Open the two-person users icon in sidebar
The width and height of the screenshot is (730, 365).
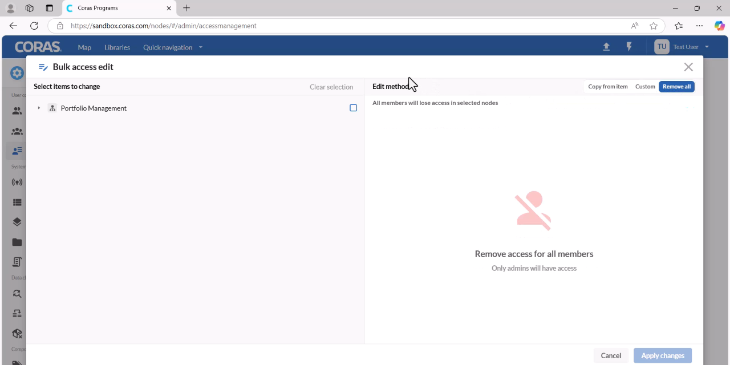[x=17, y=111]
